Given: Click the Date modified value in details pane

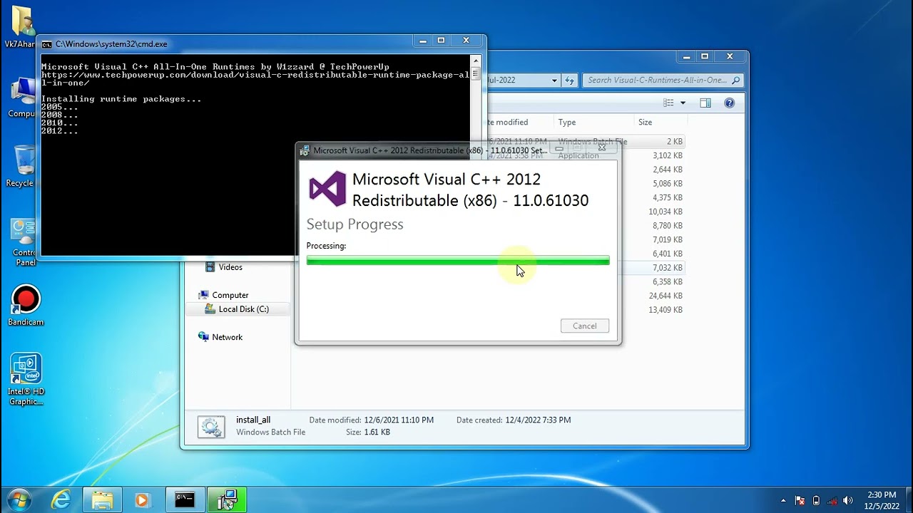Looking at the screenshot, I should click(399, 420).
